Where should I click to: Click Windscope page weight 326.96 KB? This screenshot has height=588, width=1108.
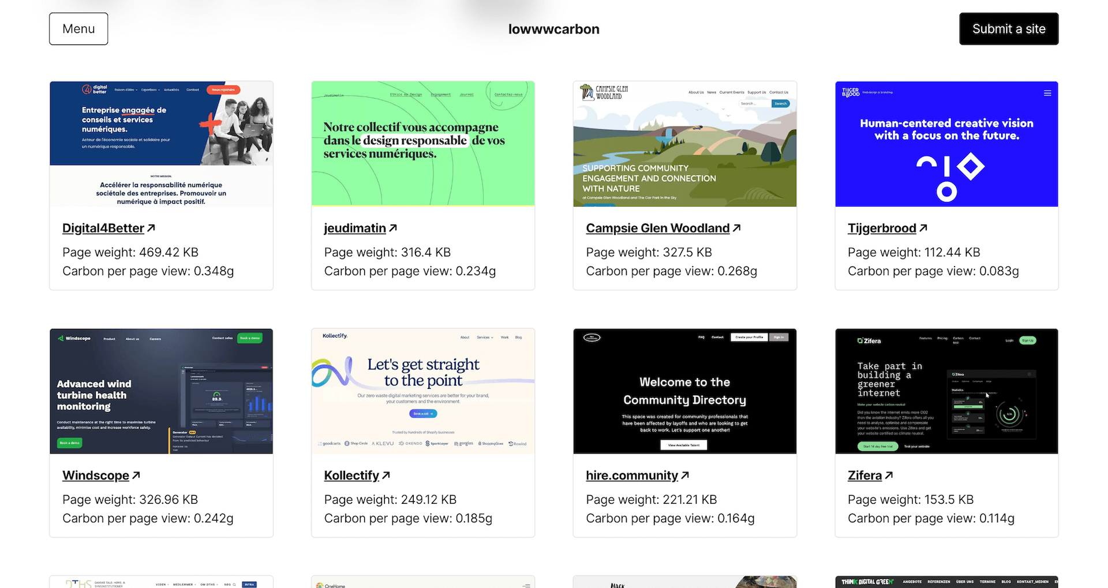pos(130,500)
